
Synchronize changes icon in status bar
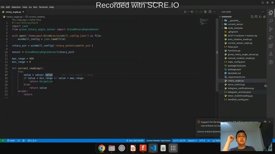[18, 141]
